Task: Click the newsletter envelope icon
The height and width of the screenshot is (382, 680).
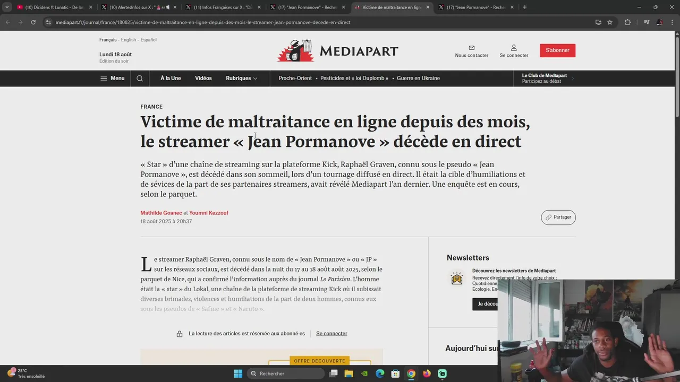Action: pyautogui.click(x=457, y=278)
